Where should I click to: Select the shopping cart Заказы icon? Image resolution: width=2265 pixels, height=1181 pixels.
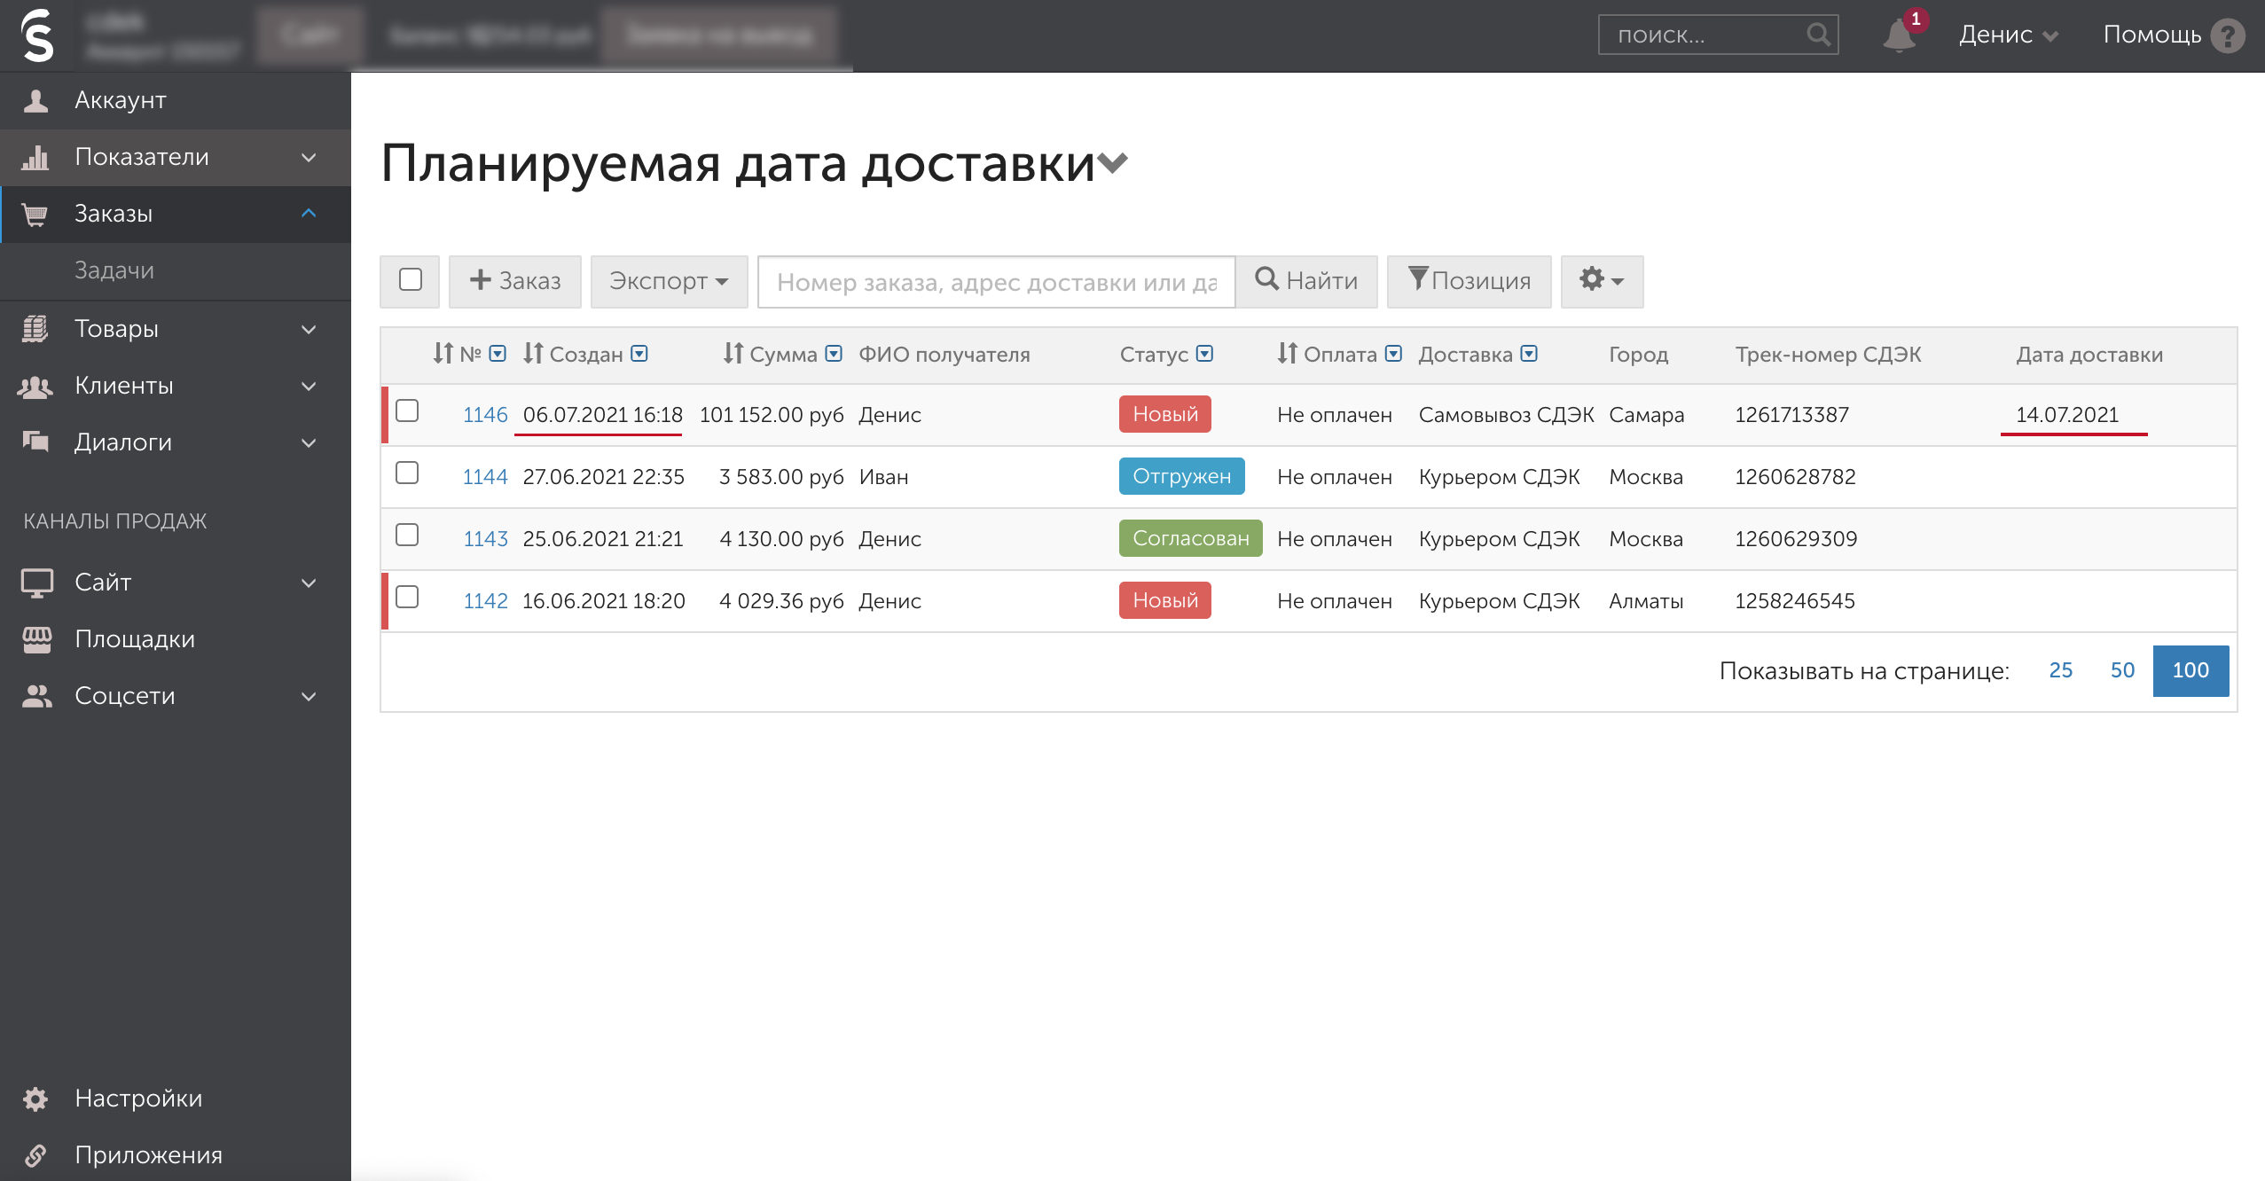[x=35, y=214]
